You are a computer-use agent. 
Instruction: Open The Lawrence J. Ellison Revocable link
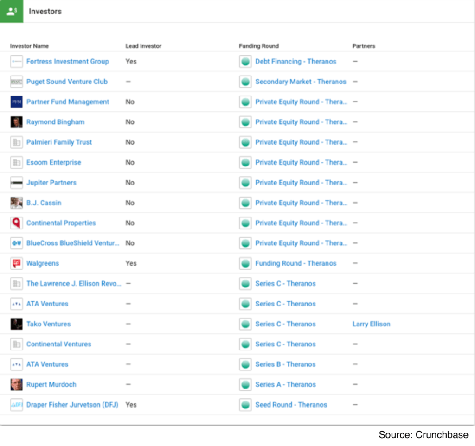click(74, 284)
